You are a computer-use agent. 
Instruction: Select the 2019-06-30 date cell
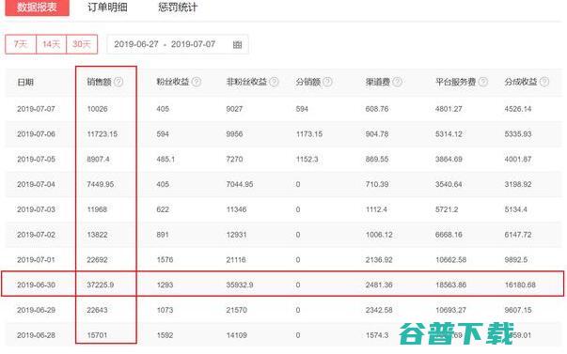point(36,285)
